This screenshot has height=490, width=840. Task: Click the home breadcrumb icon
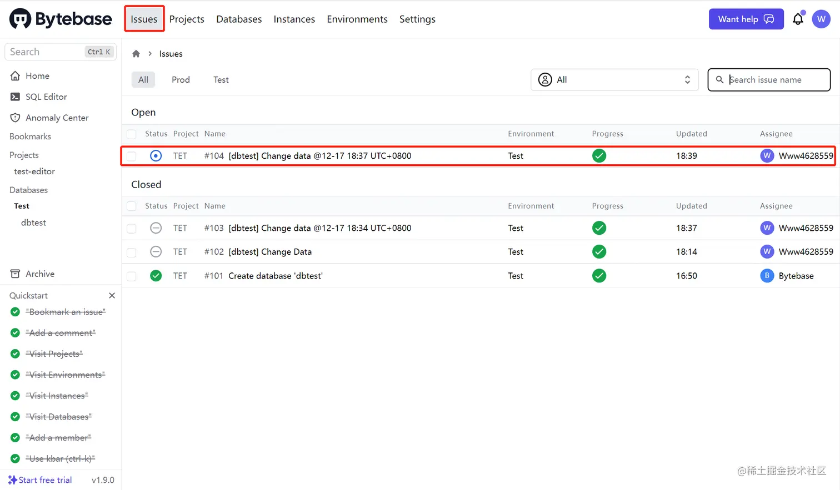(x=136, y=54)
